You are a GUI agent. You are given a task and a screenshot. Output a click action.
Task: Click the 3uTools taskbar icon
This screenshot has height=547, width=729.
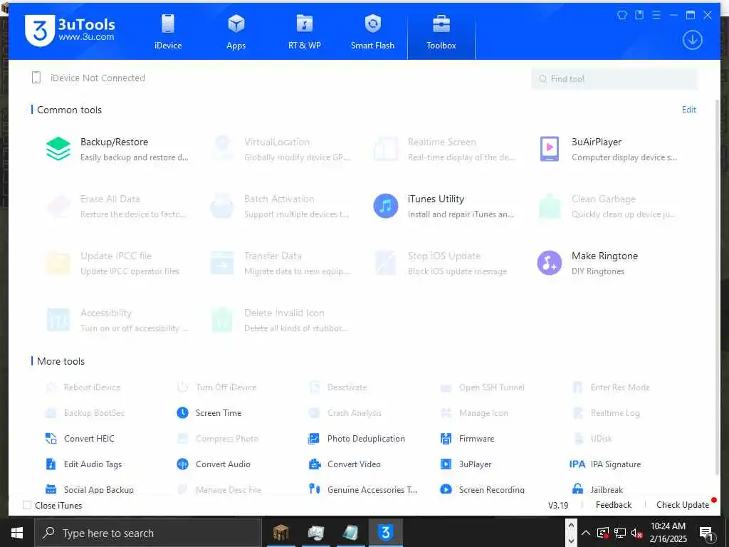point(385,532)
